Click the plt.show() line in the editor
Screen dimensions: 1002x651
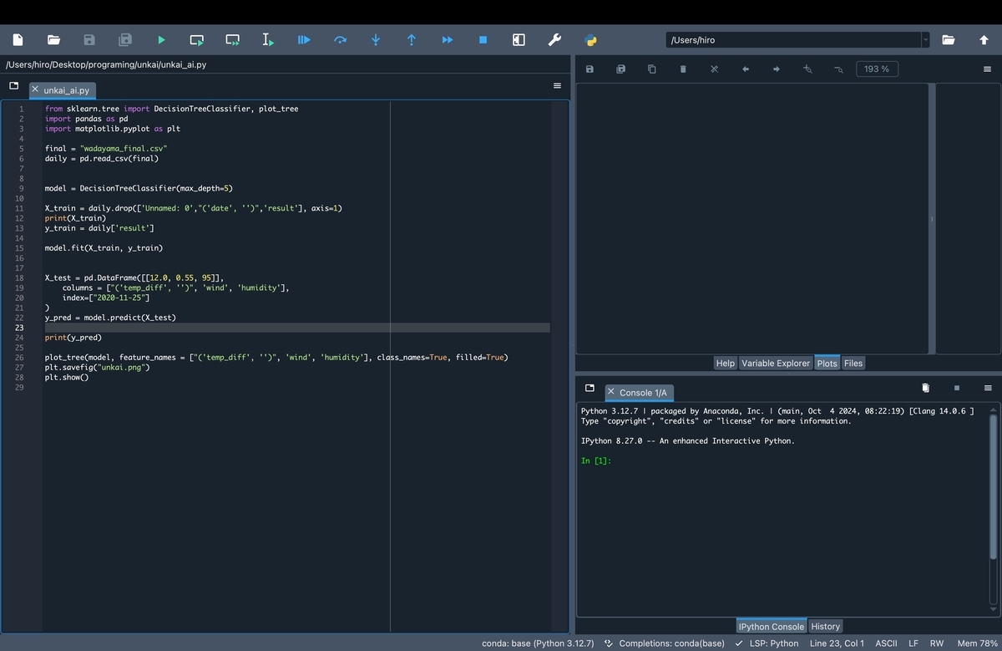point(67,378)
